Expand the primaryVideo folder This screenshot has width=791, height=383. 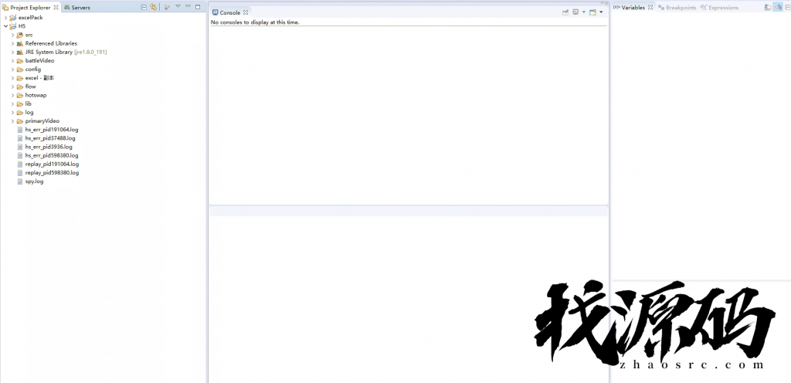point(12,121)
